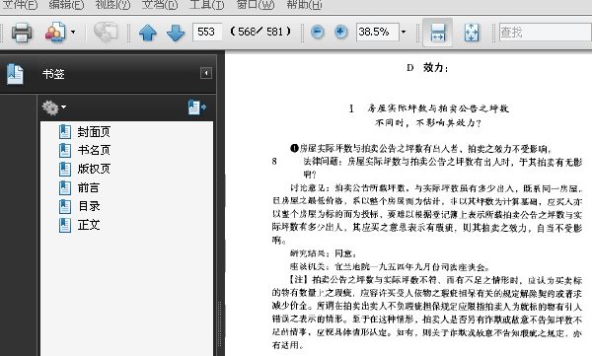Screen dimensions: 592x356
Task: Click the bookmark icon beside 正文
Action: coord(65,225)
